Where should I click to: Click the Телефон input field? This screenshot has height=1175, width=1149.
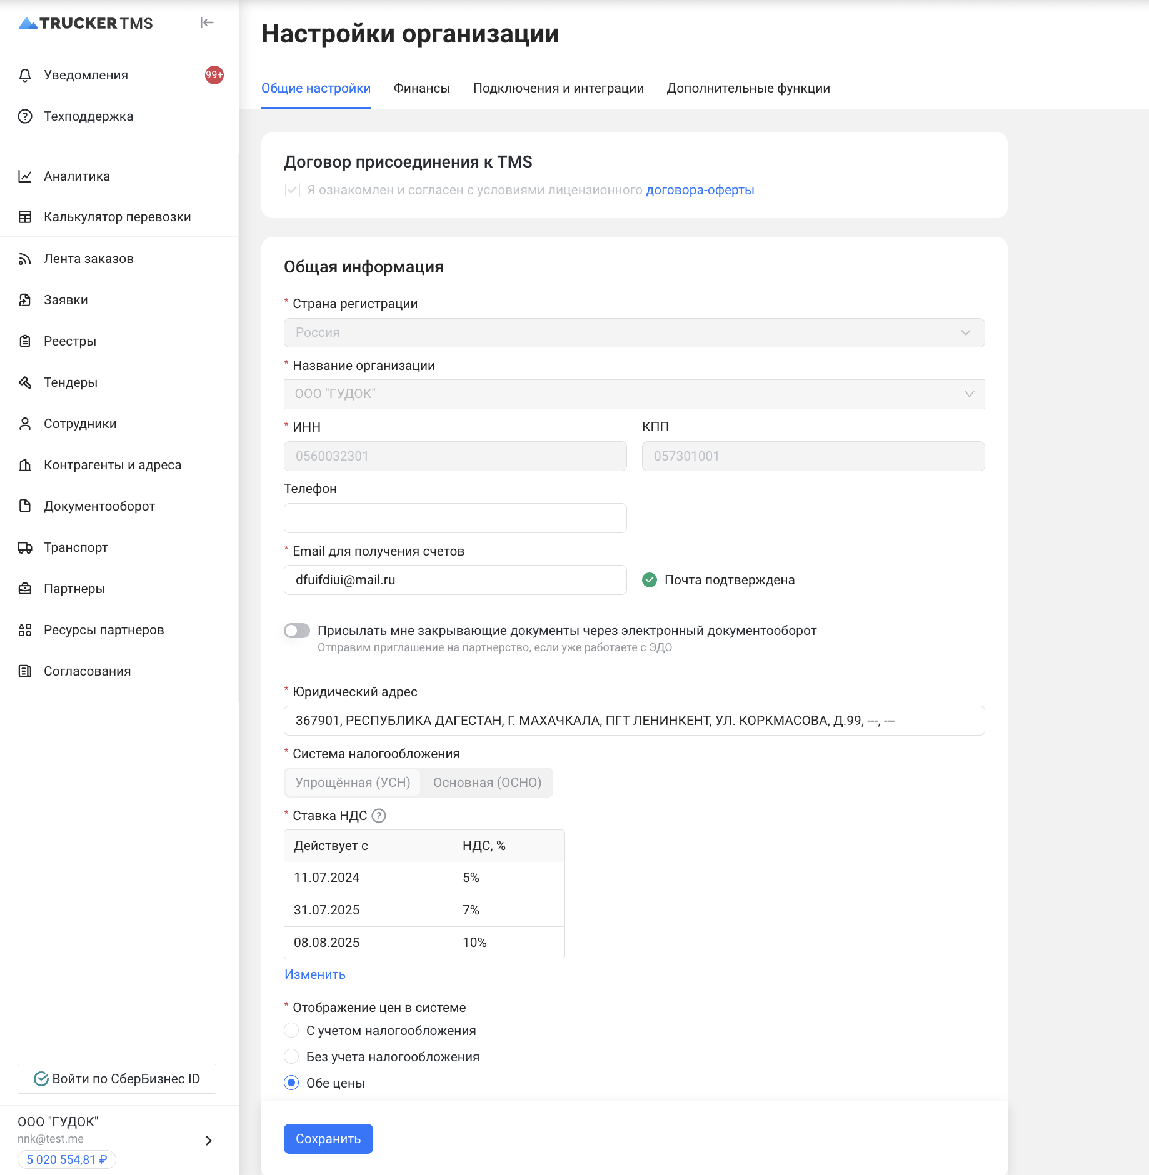pyautogui.click(x=455, y=518)
